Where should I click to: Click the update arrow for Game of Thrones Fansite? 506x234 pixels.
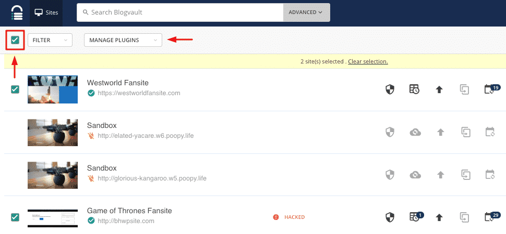click(439, 217)
